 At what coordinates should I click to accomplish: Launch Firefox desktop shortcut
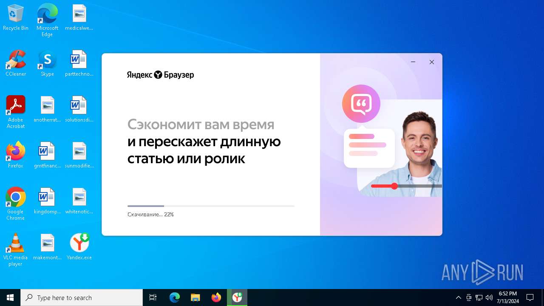[x=16, y=156]
